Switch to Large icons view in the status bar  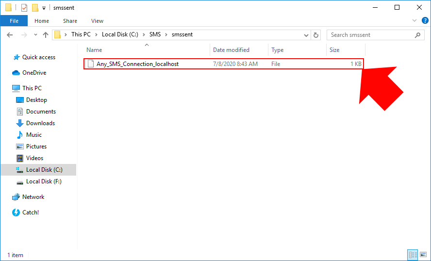423,255
